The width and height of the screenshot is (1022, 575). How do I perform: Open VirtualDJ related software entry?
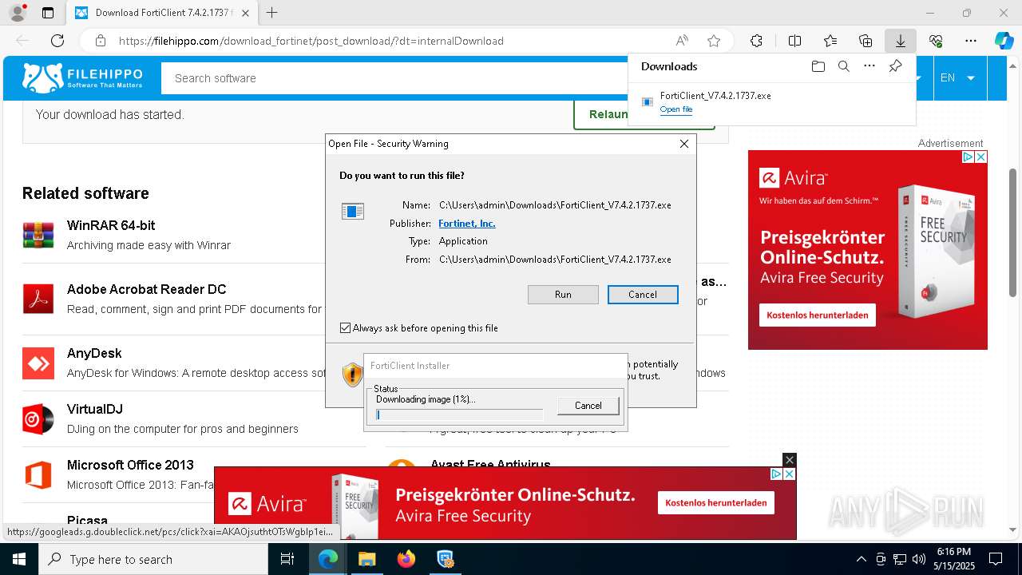coord(95,409)
